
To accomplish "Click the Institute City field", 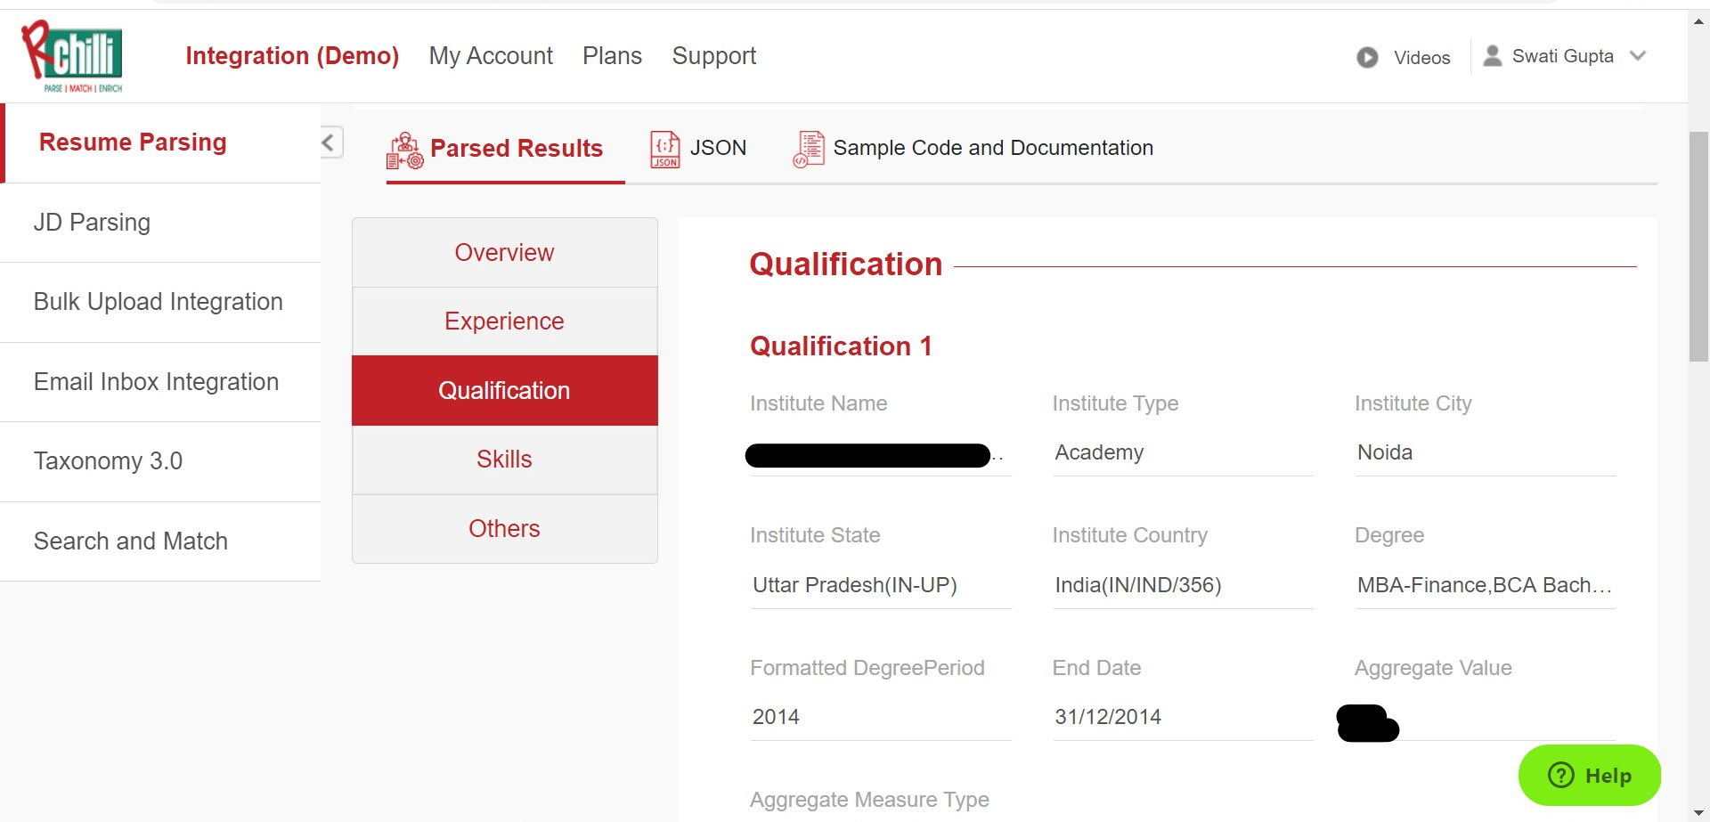I will (1485, 452).
